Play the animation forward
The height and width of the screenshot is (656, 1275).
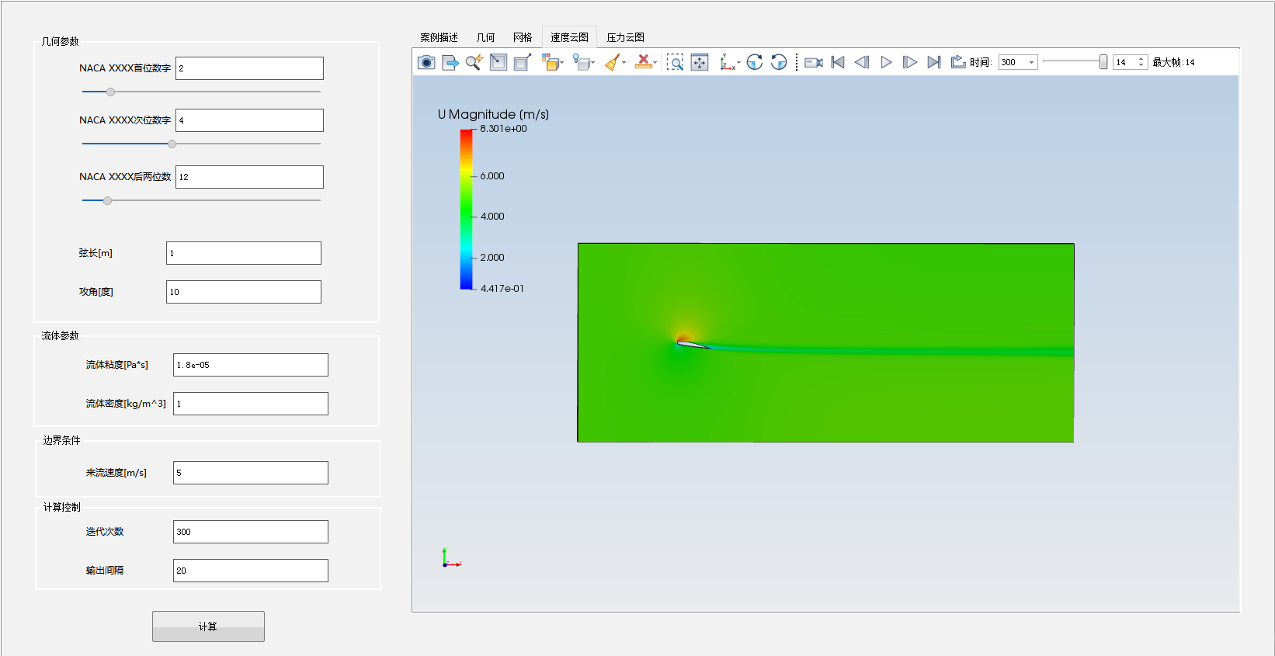(x=886, y=62)
